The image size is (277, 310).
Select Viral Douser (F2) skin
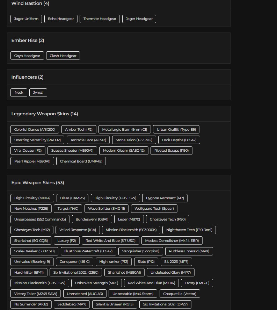[x=28, y=151]
